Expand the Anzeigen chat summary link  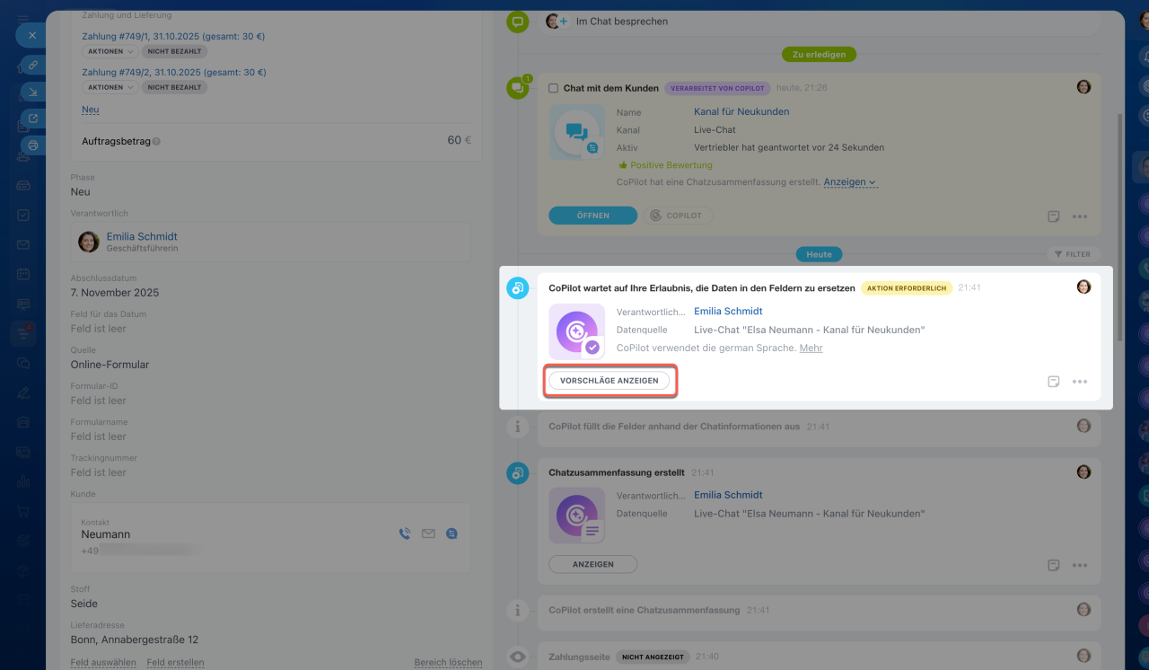click(849, 182)
